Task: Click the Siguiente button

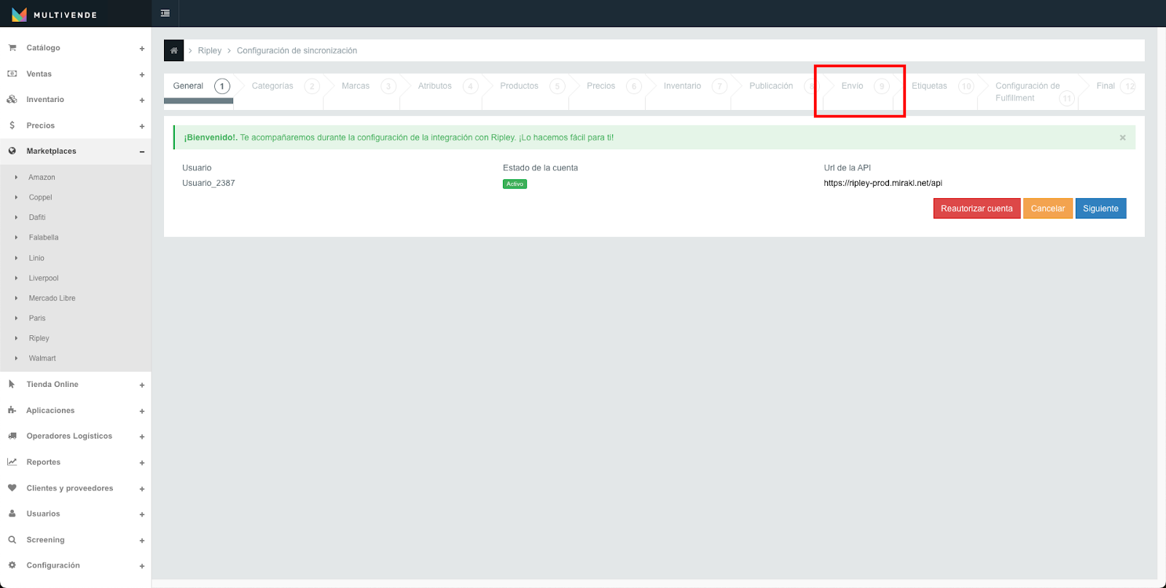Action: tap(1100, 208)
